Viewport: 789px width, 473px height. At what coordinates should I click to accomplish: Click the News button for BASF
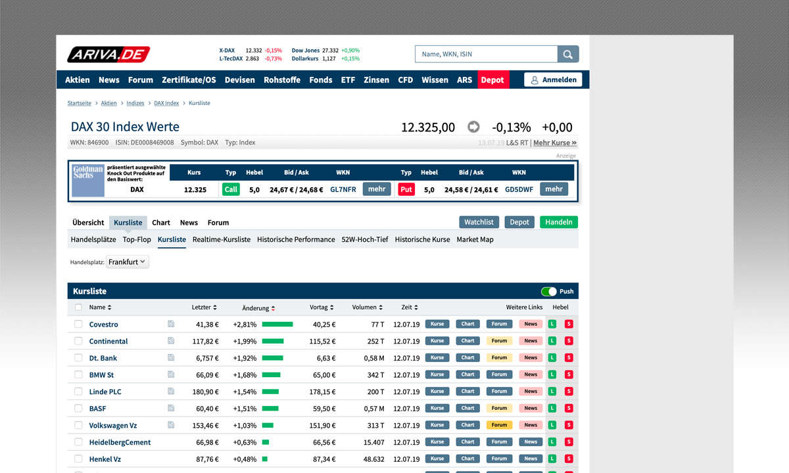531,409
